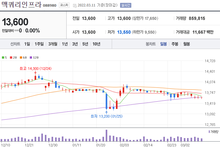This screenshot has height=148, width=220.
Task: Switch to 월봉 monthly candle chart
Action: pos(186,44)
